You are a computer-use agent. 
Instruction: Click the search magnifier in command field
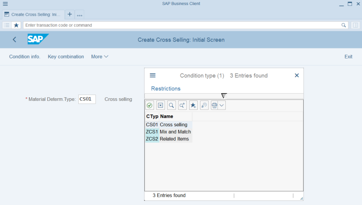(343, 25)
